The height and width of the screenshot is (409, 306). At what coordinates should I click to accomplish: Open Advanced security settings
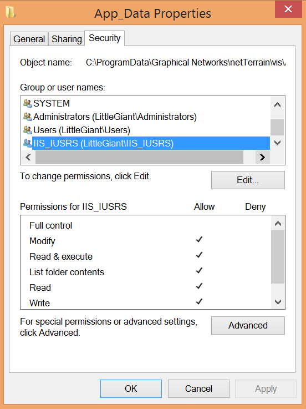[248, 325]
